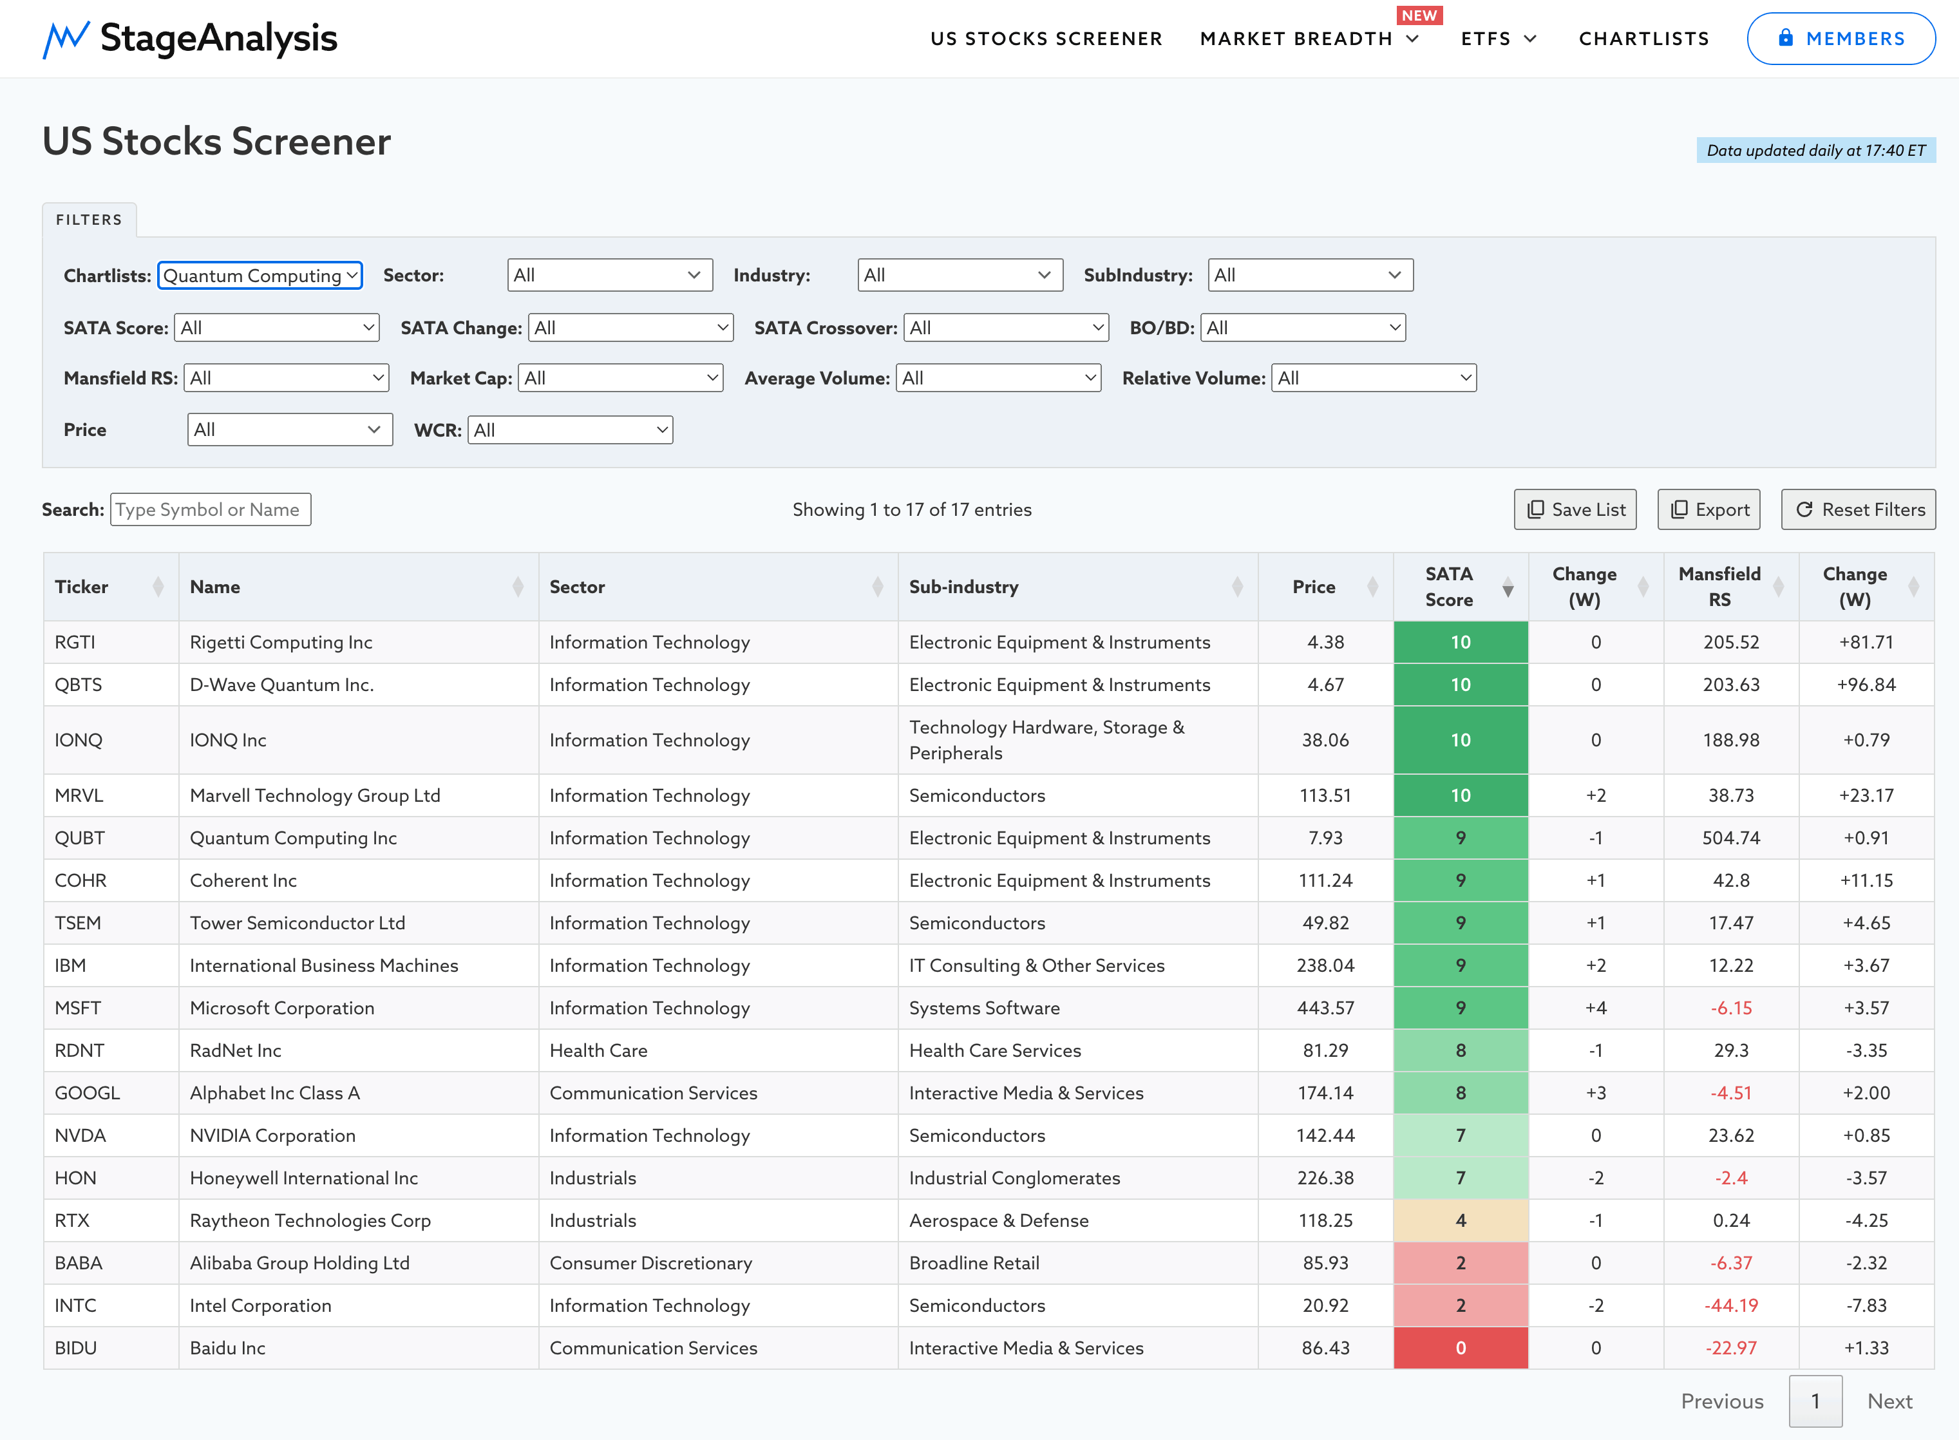Sort table by Price column arrows

pos(1372,587)
